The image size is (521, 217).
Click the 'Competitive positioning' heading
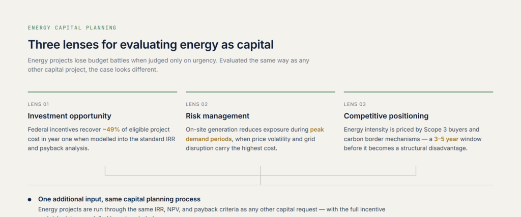pos(386,116)
